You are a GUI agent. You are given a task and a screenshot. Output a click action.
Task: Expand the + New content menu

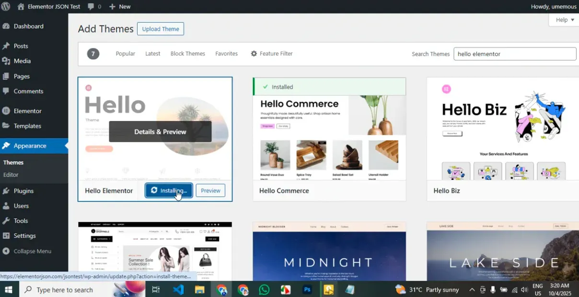[120, 6]
